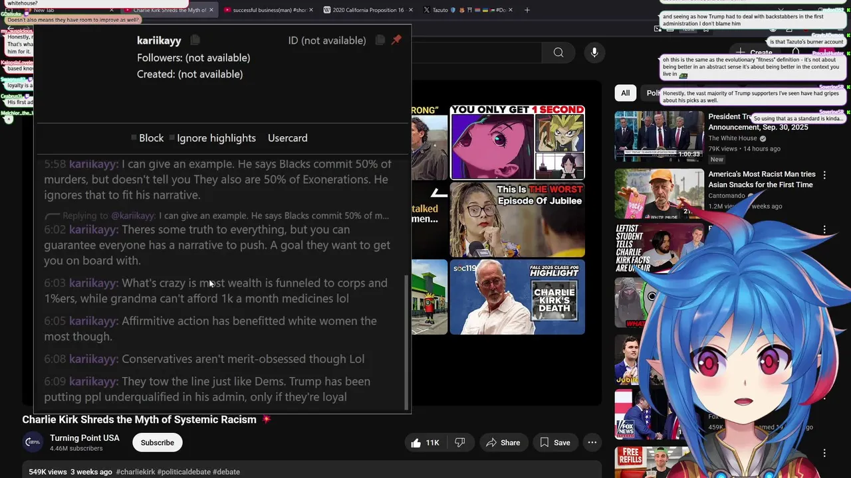Open the Usercard link
This screenshot has width=851, height=478.
click(287, 138)
